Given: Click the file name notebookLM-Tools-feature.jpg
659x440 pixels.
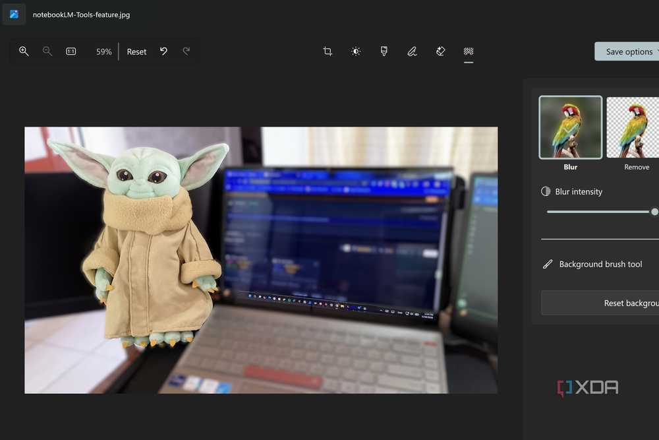Looking at the screenshot, I should click(82, 15).
